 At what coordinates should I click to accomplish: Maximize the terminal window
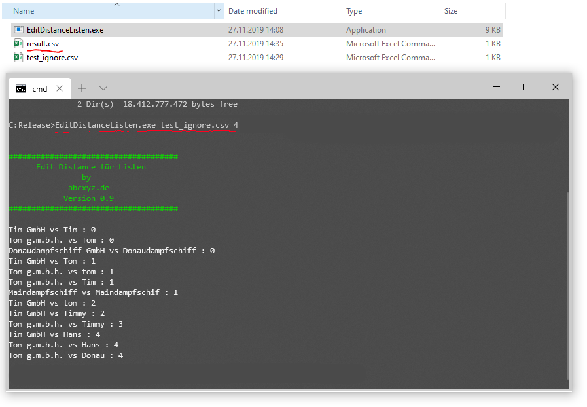click(x=525, y=87)
